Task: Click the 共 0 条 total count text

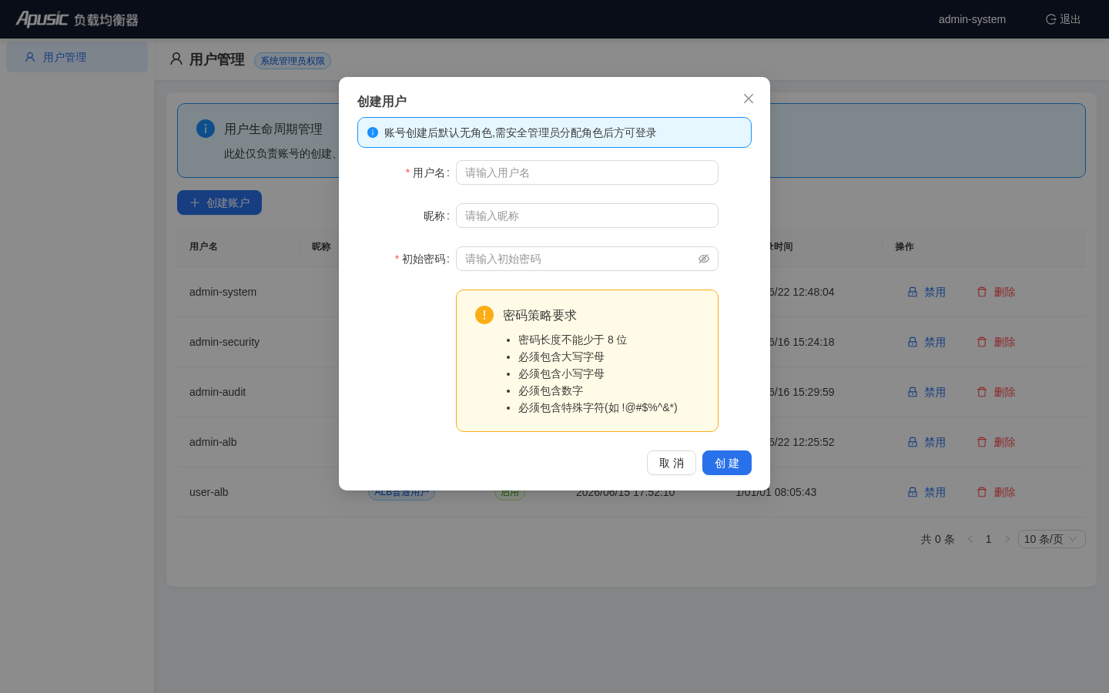Action: point(937,539)
